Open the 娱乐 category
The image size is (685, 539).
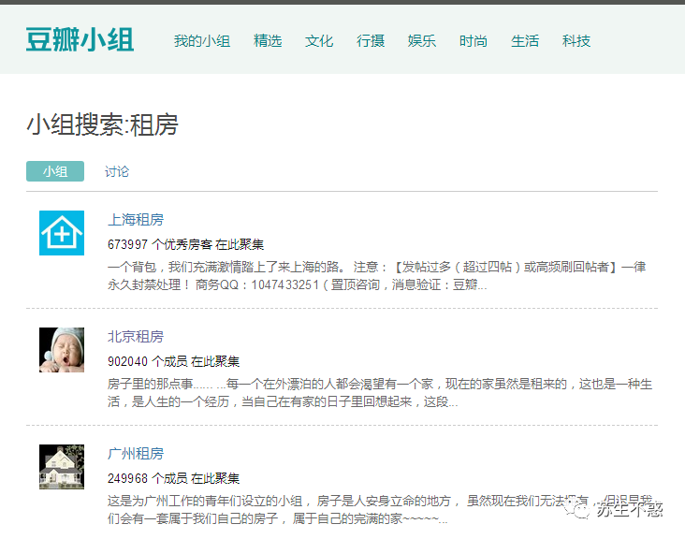pyautogui.click(x=422, y=41)
